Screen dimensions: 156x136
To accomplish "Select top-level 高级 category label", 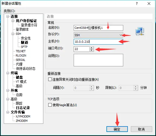I will click(x=14, y=99).
